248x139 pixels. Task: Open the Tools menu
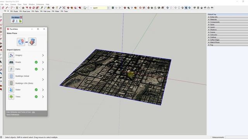[x=25, y=4]
